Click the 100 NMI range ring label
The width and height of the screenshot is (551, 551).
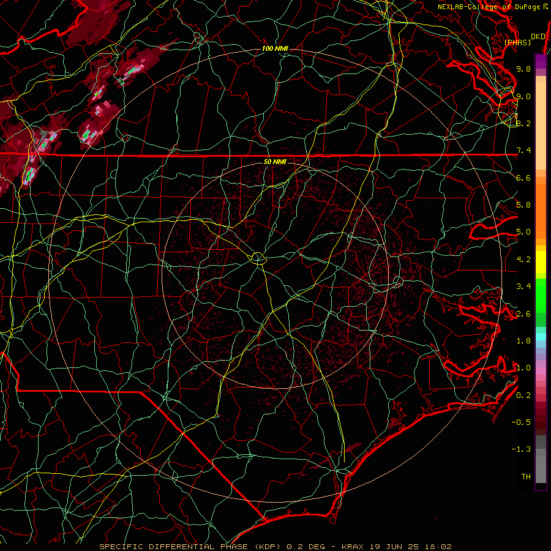tap(275, 48)
